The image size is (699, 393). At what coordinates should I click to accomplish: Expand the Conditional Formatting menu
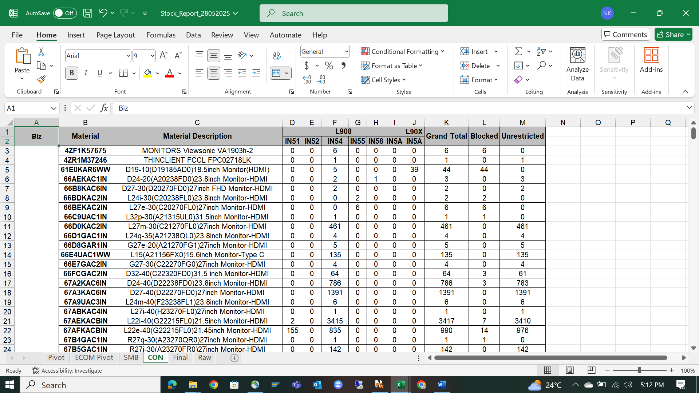coord(403,52)
